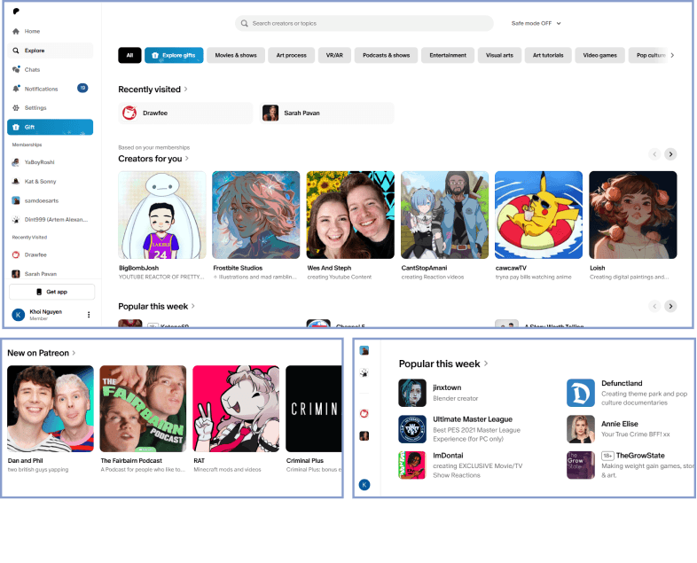Expand Popular this week in bottom panel
Image resolution: width=697 pixels, height=563 pixels.
pos(443,364)
